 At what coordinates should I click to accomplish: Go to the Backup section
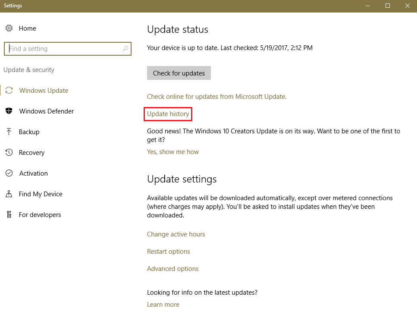coord(29,132)
